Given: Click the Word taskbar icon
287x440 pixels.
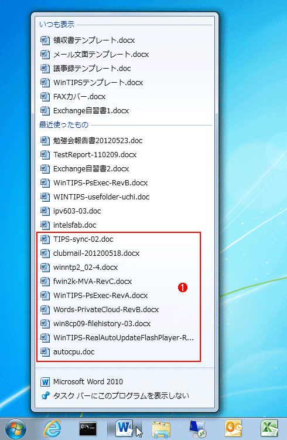Looking at the screenshot, I should 124,429.
